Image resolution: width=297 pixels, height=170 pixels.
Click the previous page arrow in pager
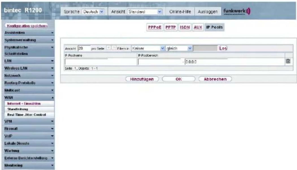coord(109,48)
